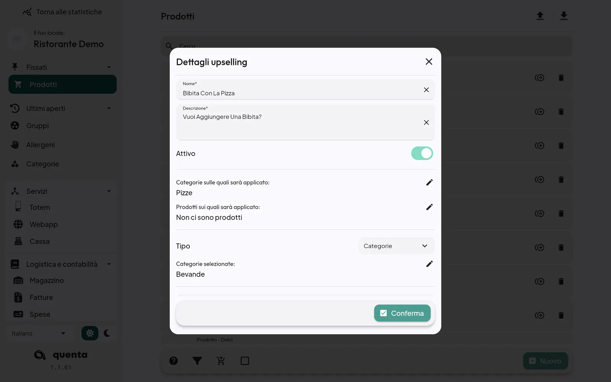Go to Magazzino in the sidebar
The height and width of the screenshot is (382, 611).
(x=47, y=280)
